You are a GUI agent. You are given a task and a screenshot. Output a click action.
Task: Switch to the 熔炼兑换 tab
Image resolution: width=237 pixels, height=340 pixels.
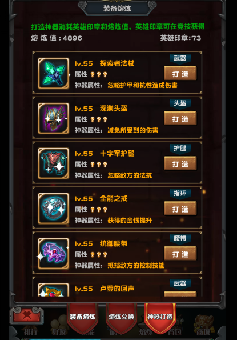click(121, 317)
